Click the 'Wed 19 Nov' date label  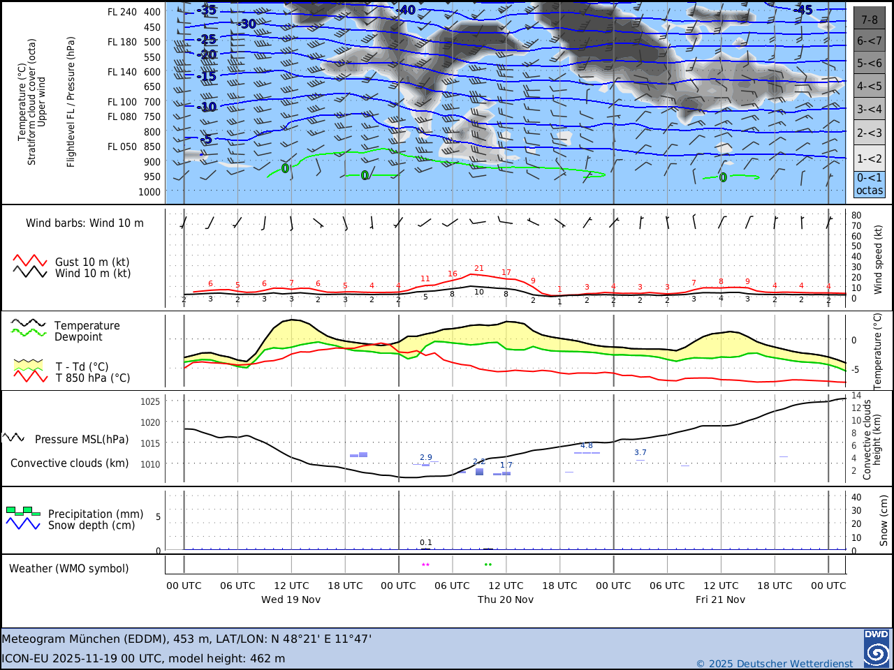pyautogui.click(x=291, y=600)
